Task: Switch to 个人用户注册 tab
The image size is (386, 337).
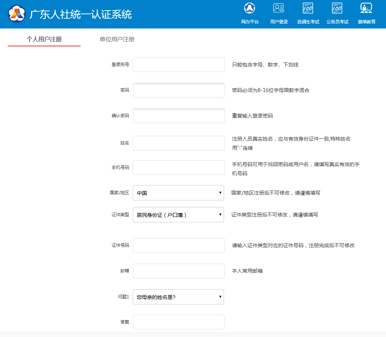Action: pos(44,39)
